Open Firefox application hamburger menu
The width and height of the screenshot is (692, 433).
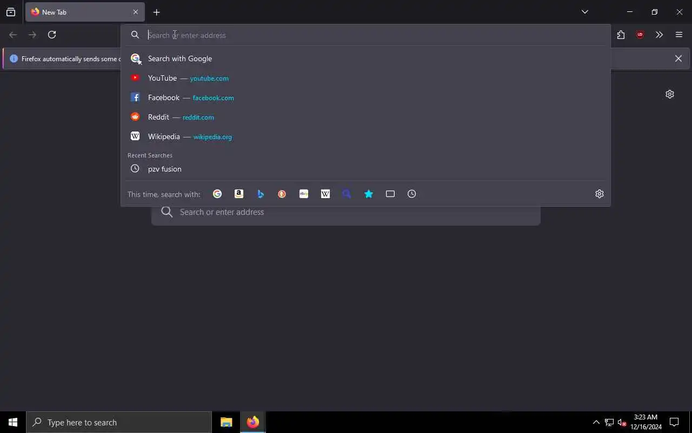[x=679, y=35]
